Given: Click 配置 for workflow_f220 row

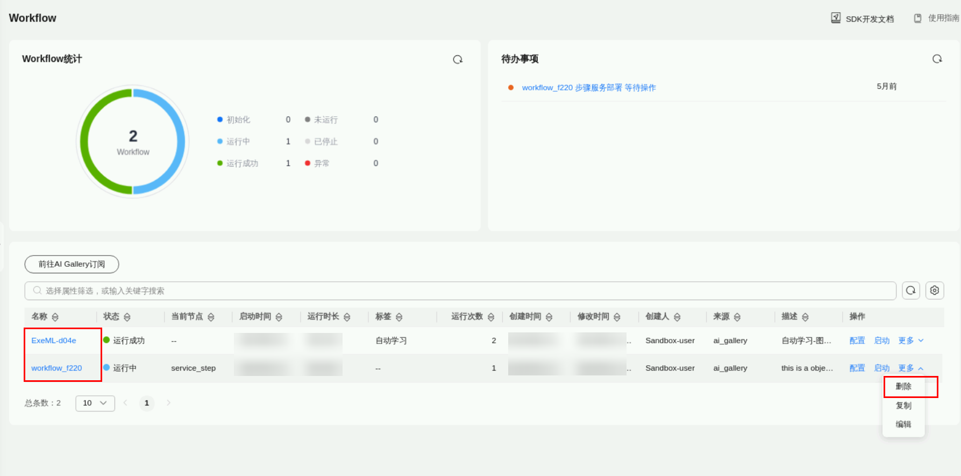Looking at the screenshot, I should [x=857, y=368].
